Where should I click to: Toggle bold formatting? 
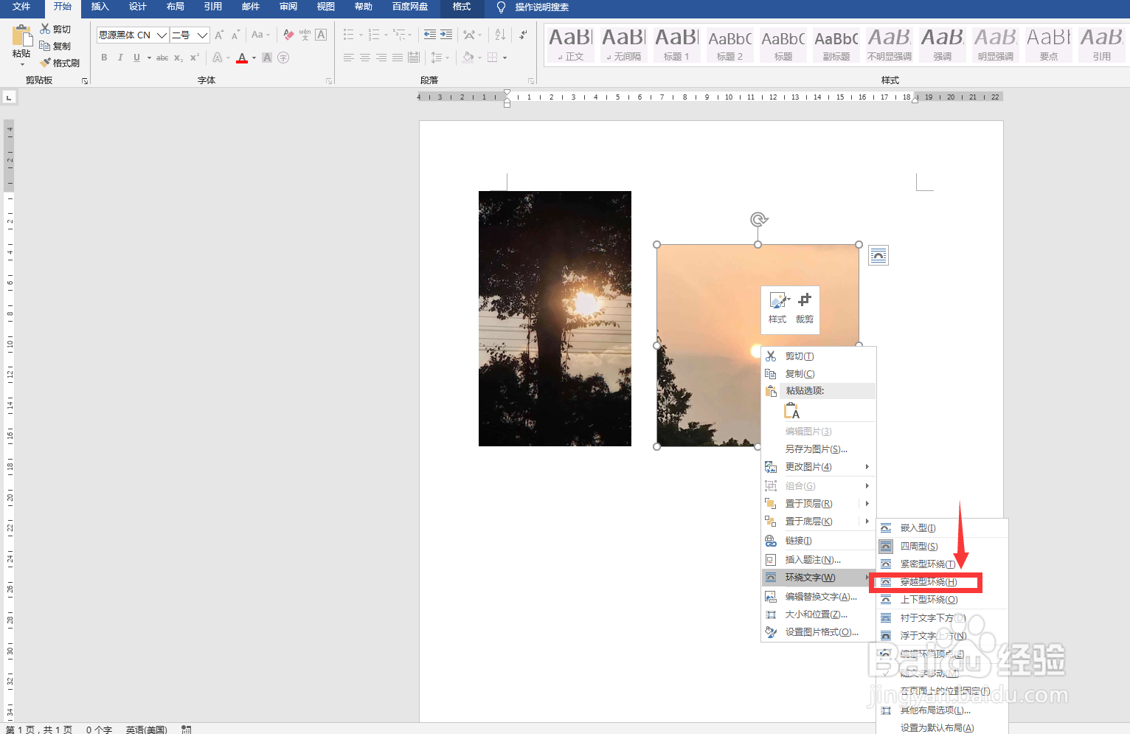(104, 58)
